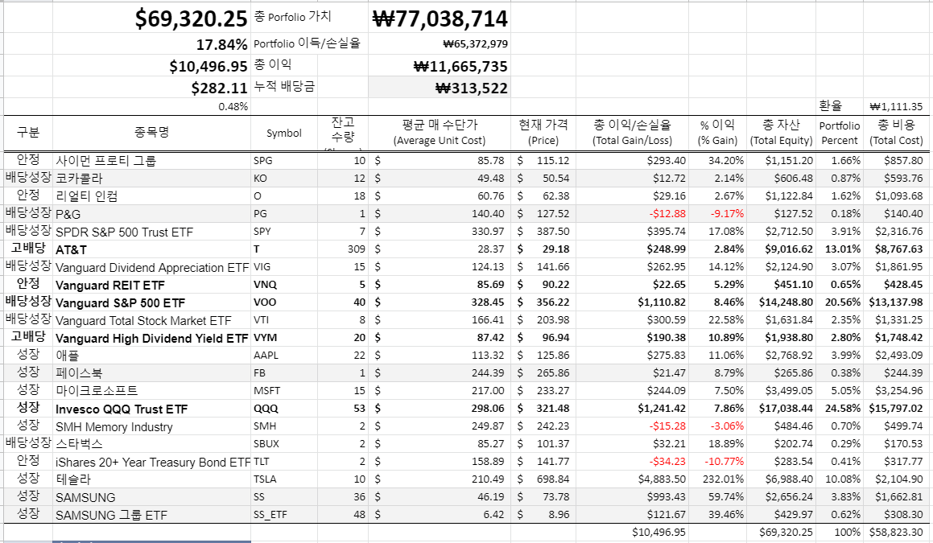Click the exchange rate ₩1,111.35 cell
This screenshot has height=543, width=933.
pos(896,106)
